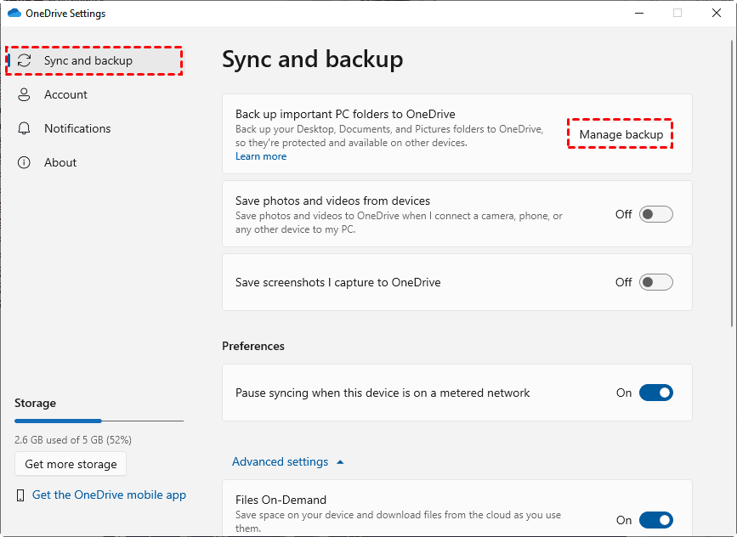Screen dimensions: 737x537
Task: Open the Learn more link
Action: tap(261, 156)
